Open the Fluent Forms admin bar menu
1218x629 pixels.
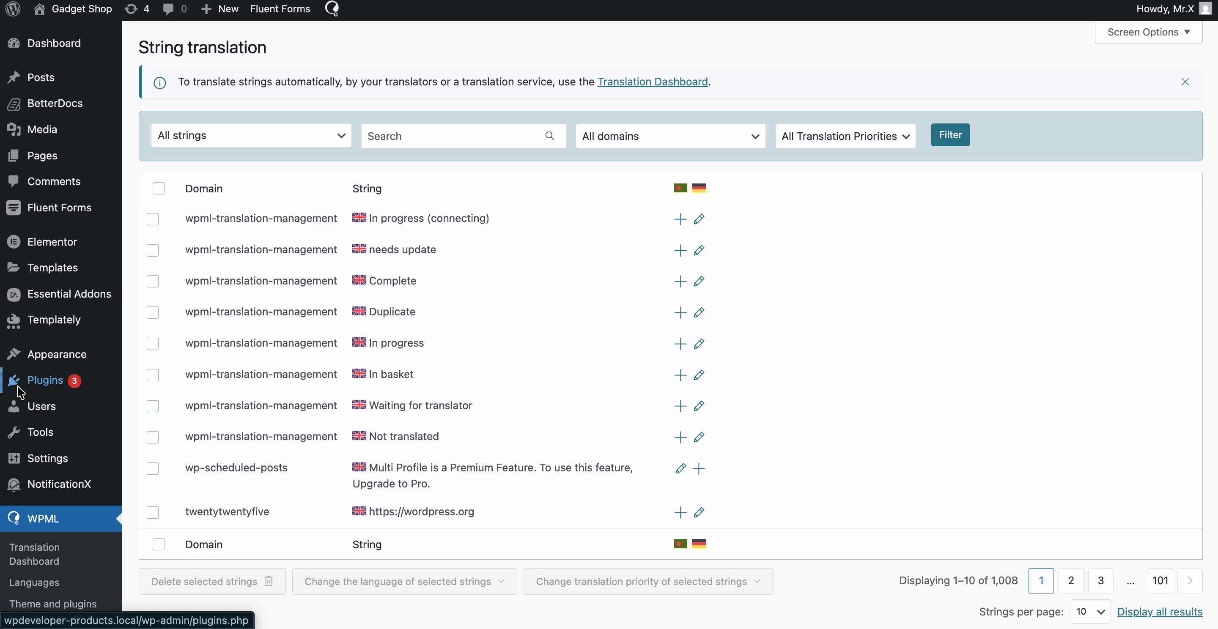tap(280, 8)
